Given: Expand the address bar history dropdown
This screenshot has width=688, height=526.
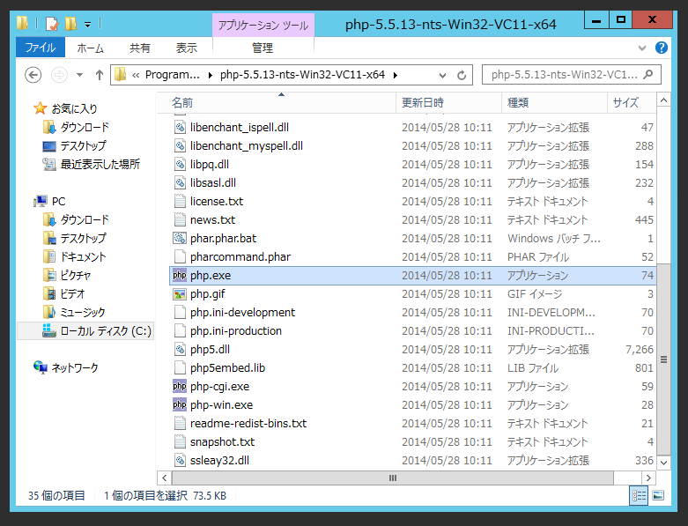Looking at the screenshot, I should [x=443, y=76].
